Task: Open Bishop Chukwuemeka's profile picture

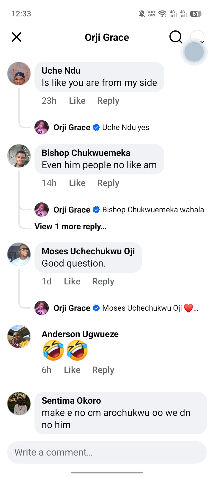Action: (x=19, y=156)
